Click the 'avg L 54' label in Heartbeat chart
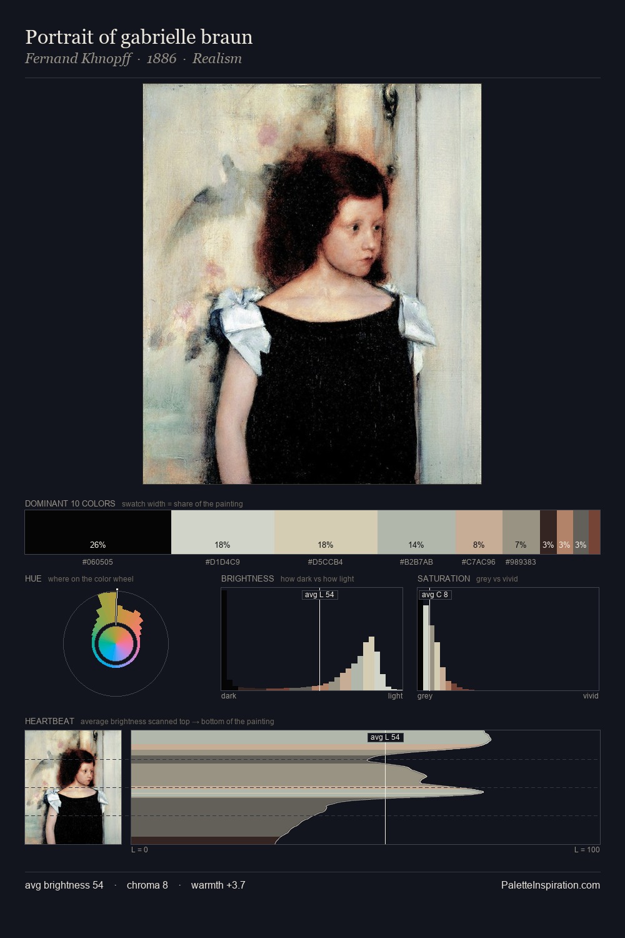The height and width of the screenshot is (938, 625). click(385, 737)
